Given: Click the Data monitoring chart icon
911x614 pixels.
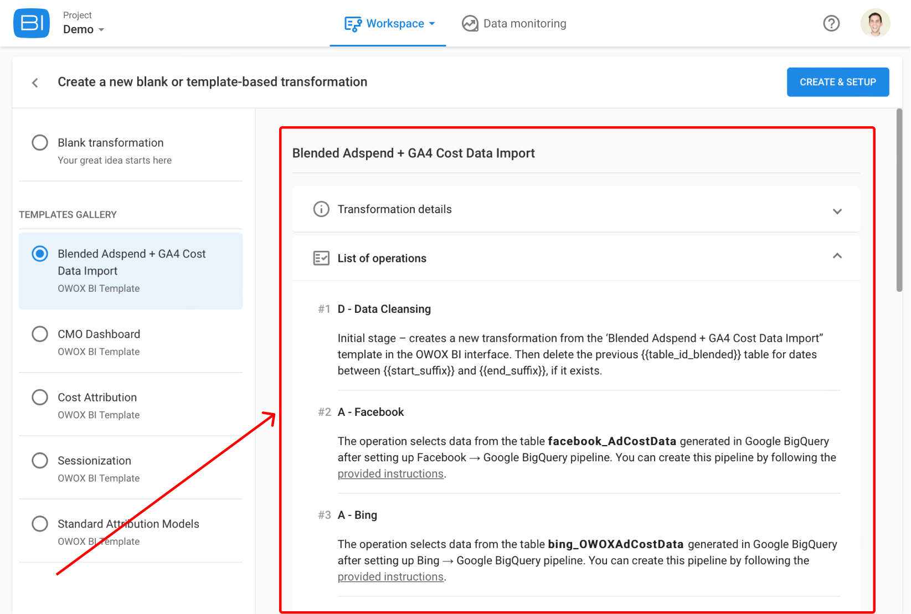Looking at the screenshot, I should click(x=470, y=23).
